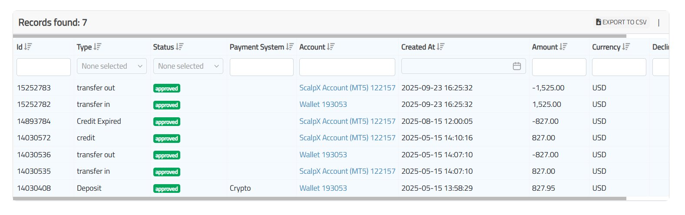Screen dimensions: 685x215
Task: Expand the Status filter dropdown
Action: click(x=188, y=66)
